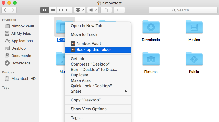Switch to list view

[53, 10]
